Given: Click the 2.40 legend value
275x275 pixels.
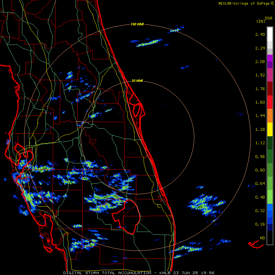Looking at the screenshot, I should 260,34.
